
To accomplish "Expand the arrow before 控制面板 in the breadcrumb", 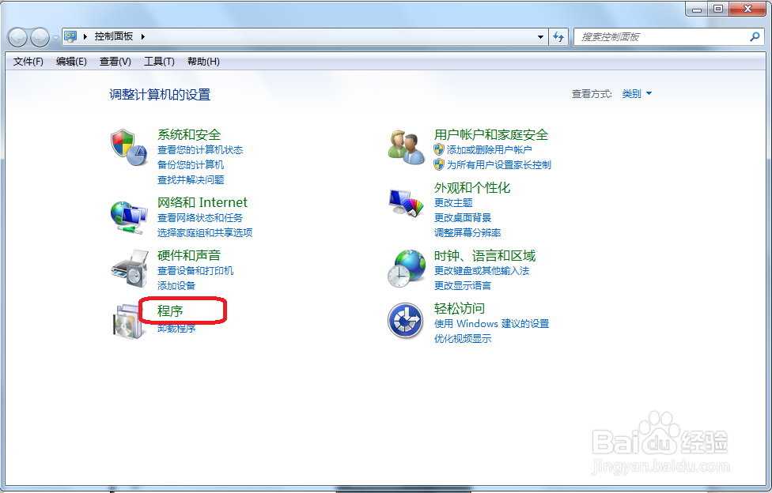I will 85,36.
